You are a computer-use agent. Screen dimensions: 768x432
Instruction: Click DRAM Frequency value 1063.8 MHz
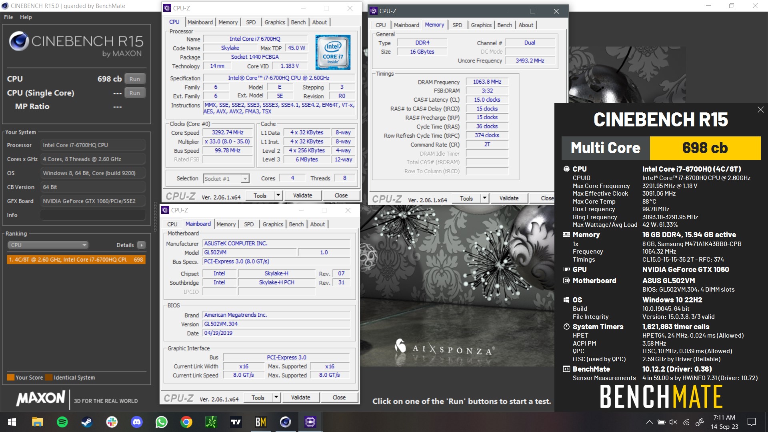click(487, 82)
